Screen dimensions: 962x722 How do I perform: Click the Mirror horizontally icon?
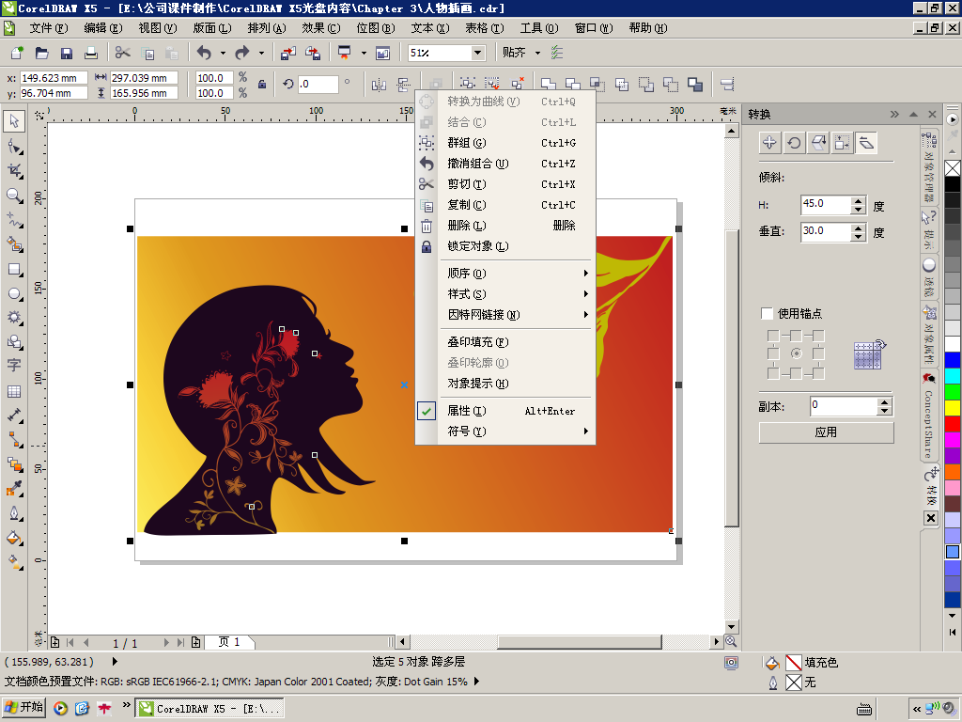(379, 85)
